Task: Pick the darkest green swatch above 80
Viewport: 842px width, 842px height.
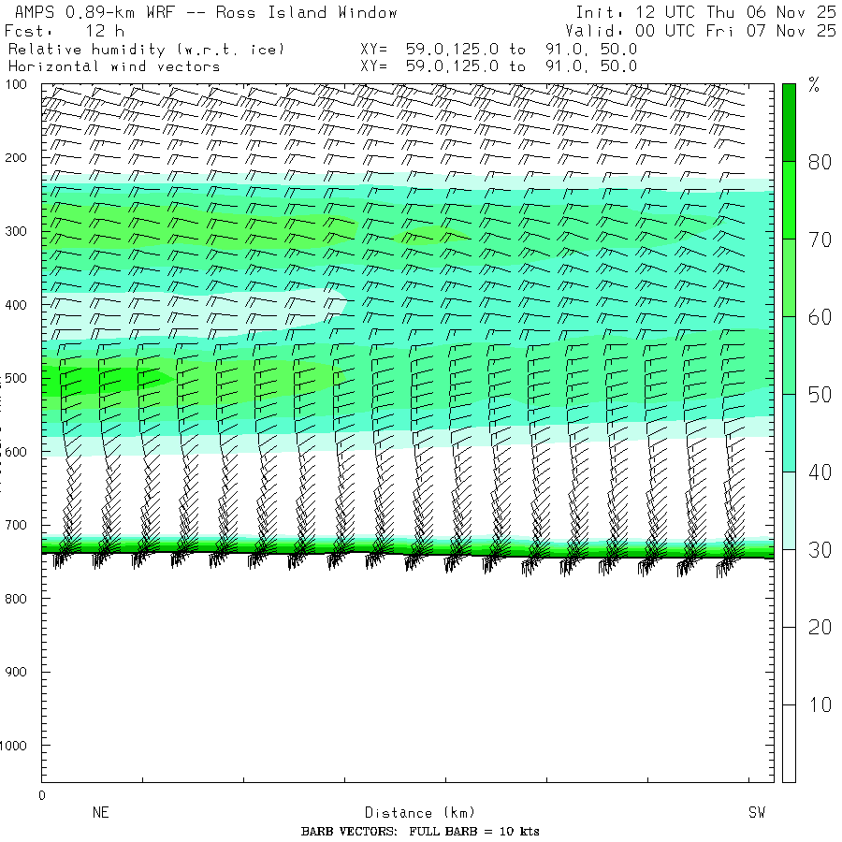Action: (789, 122)
